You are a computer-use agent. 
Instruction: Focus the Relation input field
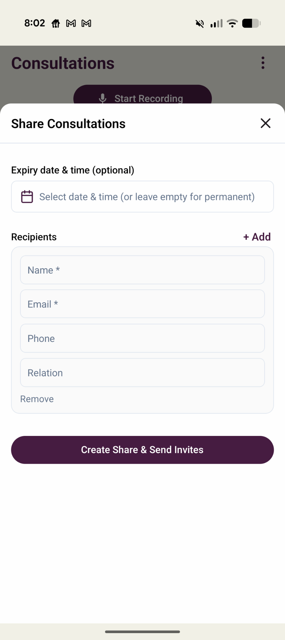click(x=142, y=373)
